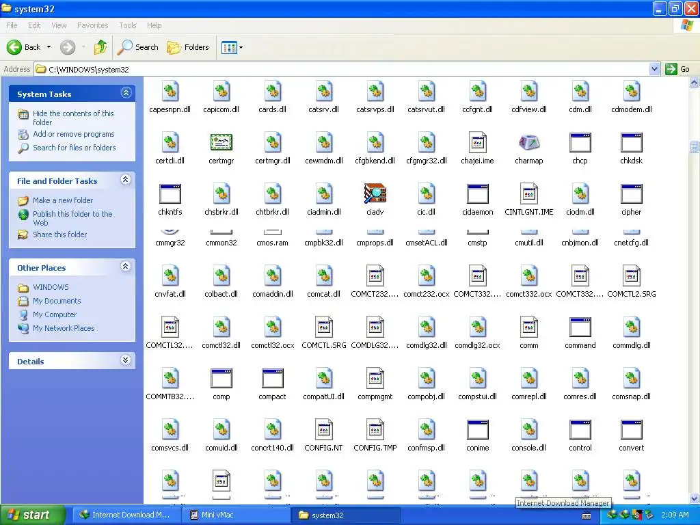Go to WINDOWS in Other Places
700x525 pixels.
[x=51, y=287]
